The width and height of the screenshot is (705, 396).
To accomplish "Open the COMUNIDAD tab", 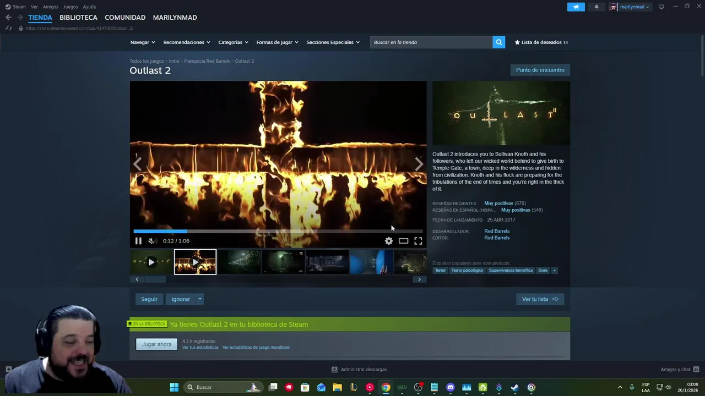I will tap(125, 18).
